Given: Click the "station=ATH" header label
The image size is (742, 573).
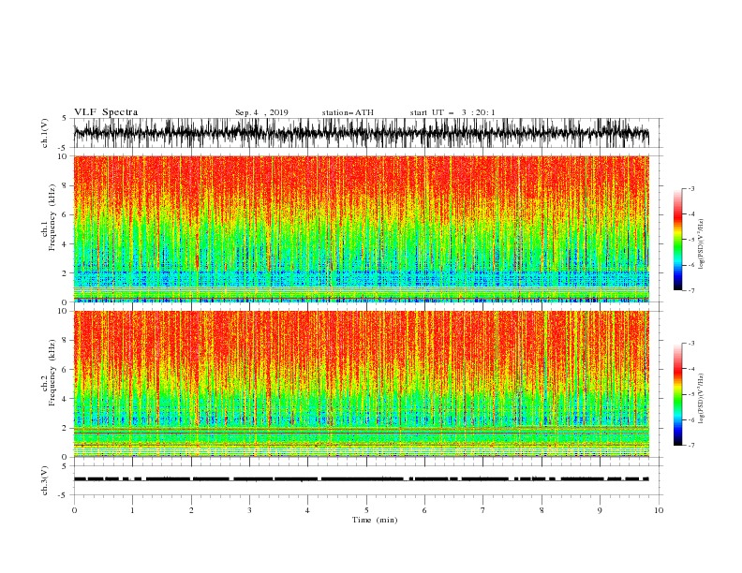Looking at the screenshot, I should pyautogui.click(x=348, y=112).
